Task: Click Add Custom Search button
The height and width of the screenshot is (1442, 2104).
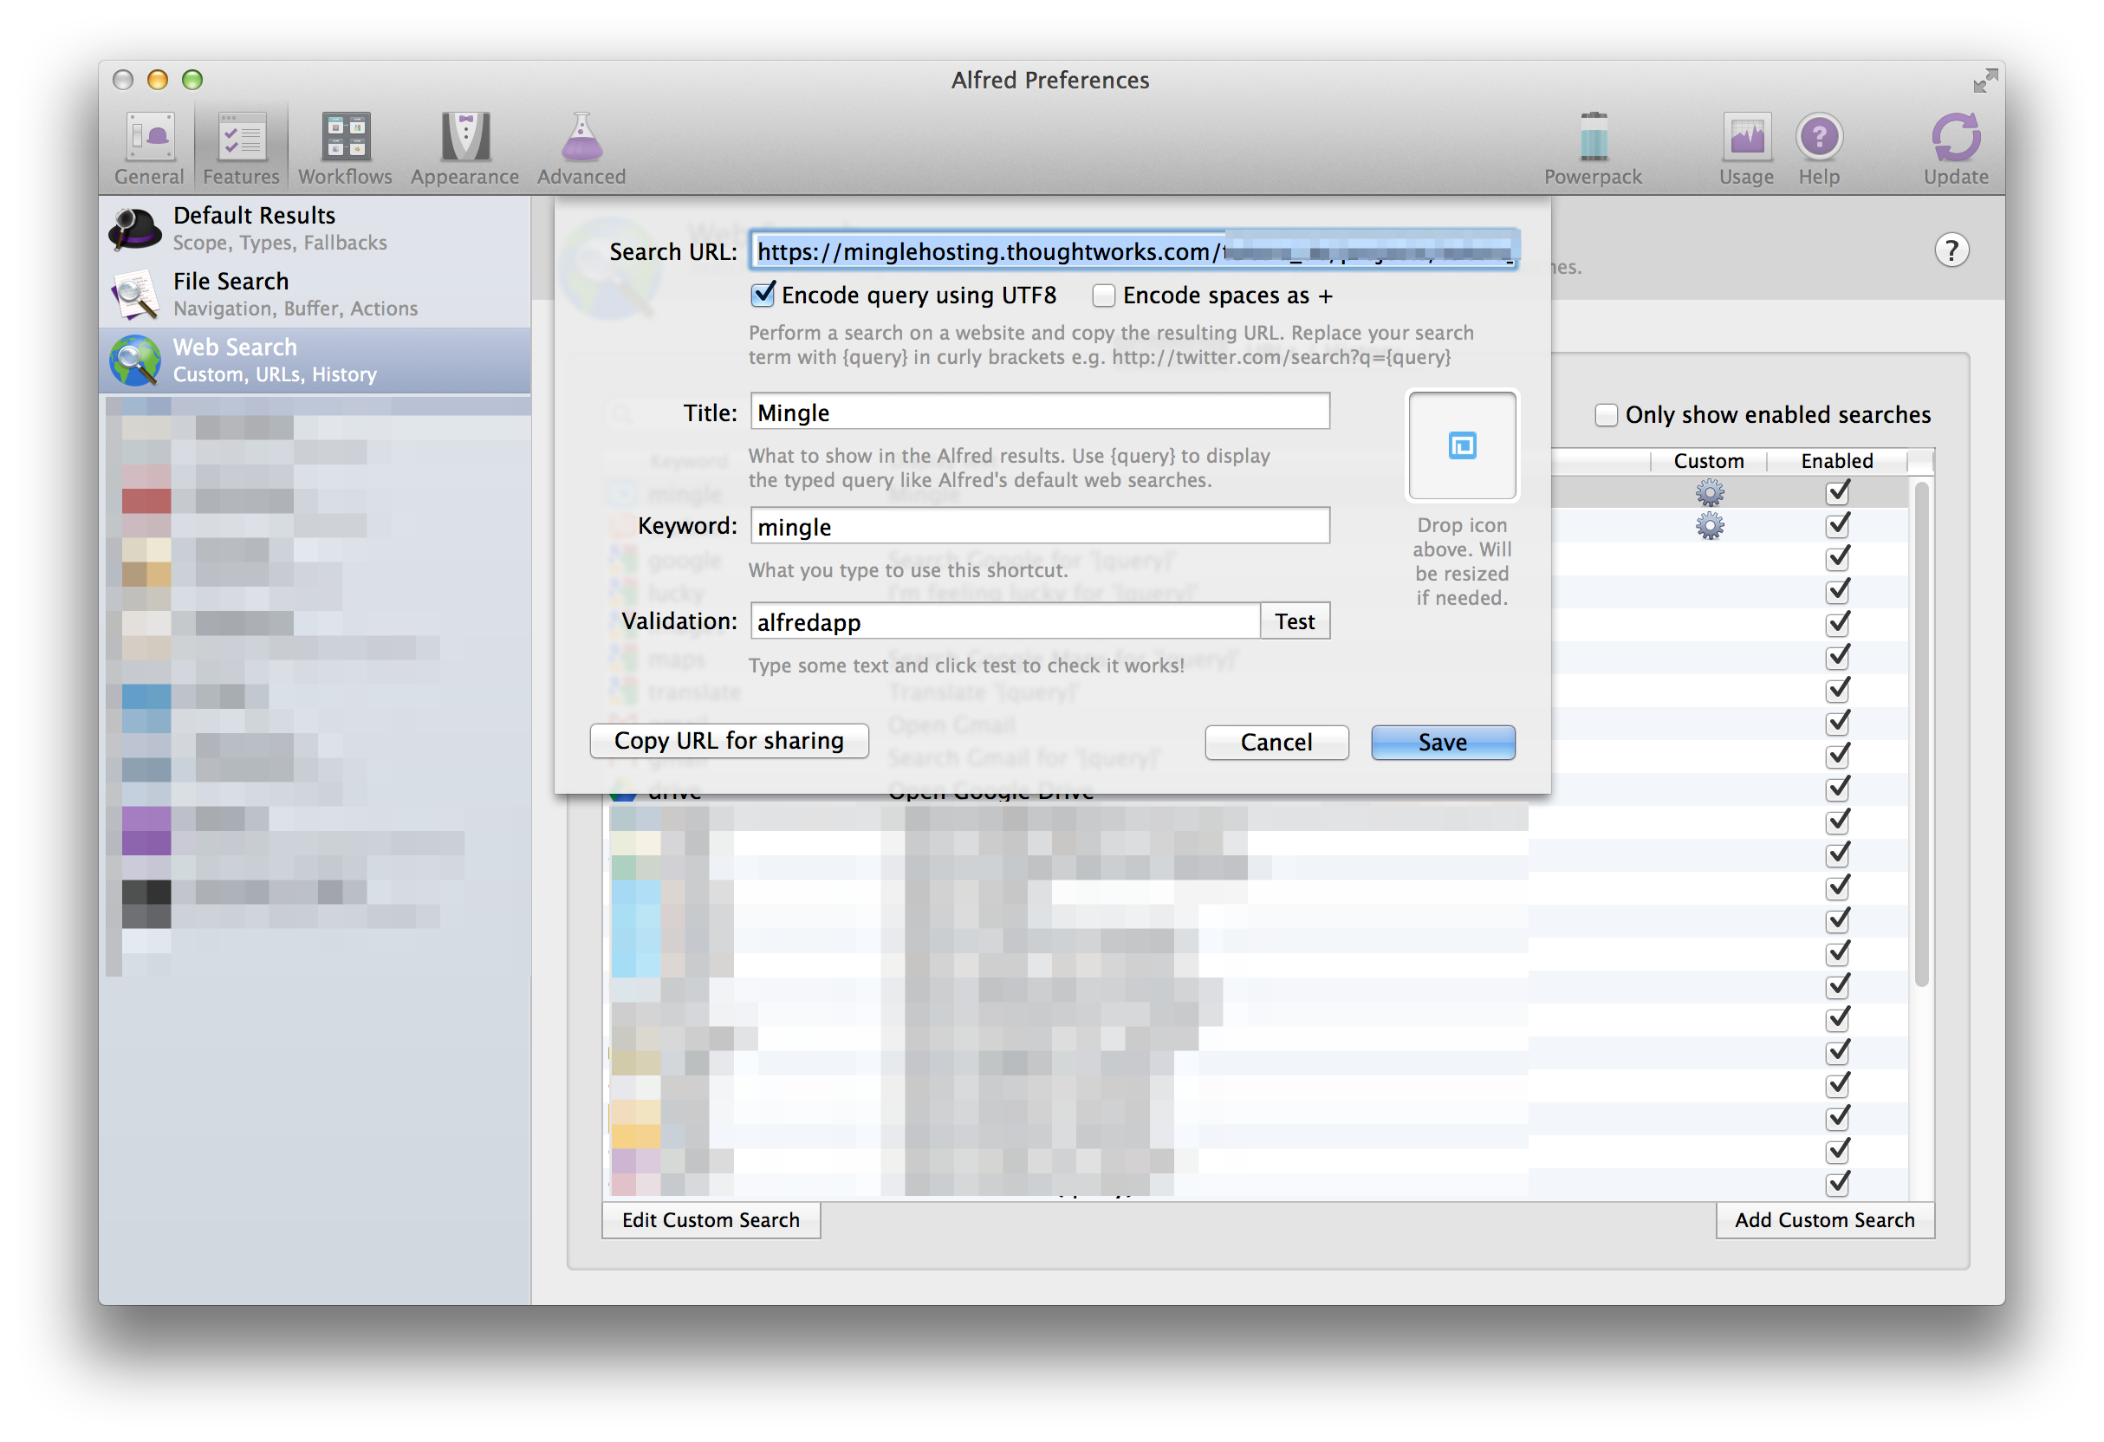Action: 1824,1221
